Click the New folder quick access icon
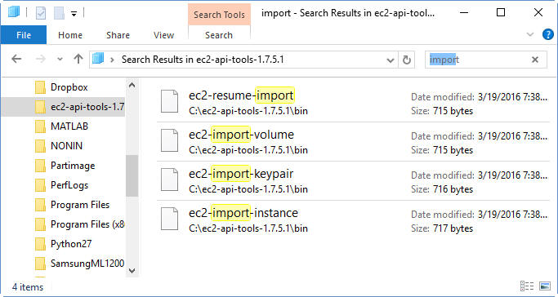This screenshot has height=297, width=558. coord(59,14)
